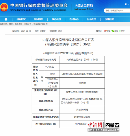Open 新闻资讯 menu item
The height and width of the screenshot is (136, 130).
pyautogui.click(x=39, y=19)
